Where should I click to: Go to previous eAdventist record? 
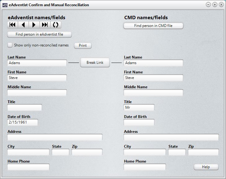(23, 25)
